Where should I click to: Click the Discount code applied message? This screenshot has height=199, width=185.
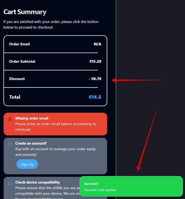(x=100, y=190)
